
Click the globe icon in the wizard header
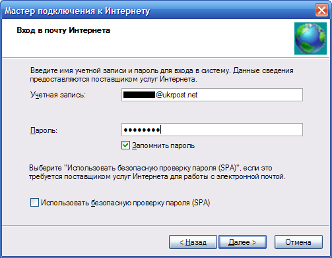pos(310,38)
